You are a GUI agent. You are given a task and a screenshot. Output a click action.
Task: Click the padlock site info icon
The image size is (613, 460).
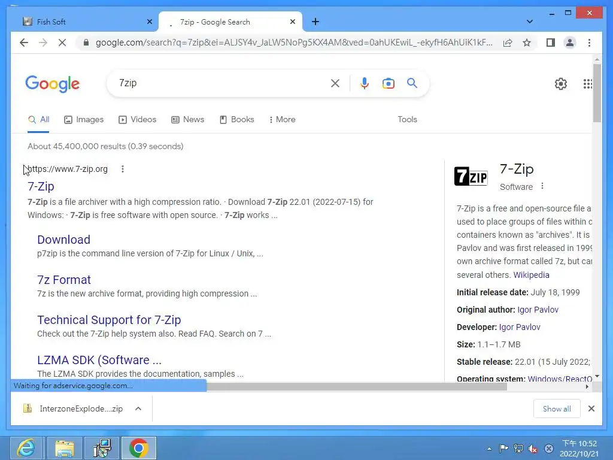pos(86,43)
